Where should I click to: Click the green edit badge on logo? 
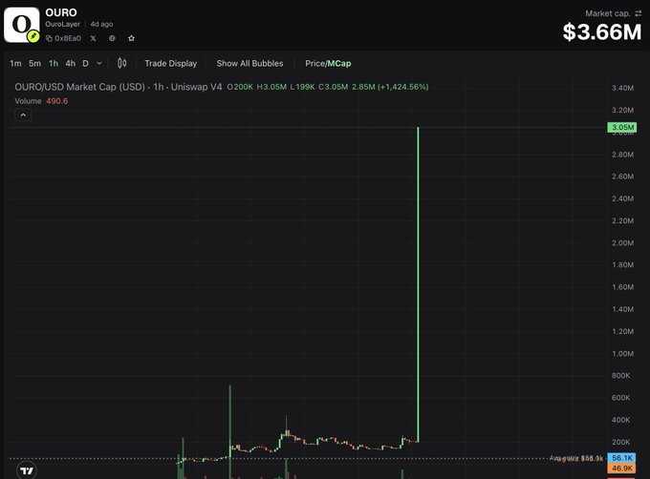tap(33, 37)
